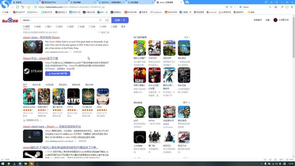This screenshot has height=166, width=295.
Task: Open Baidu image search camera icon
Action: click(107, 20)
